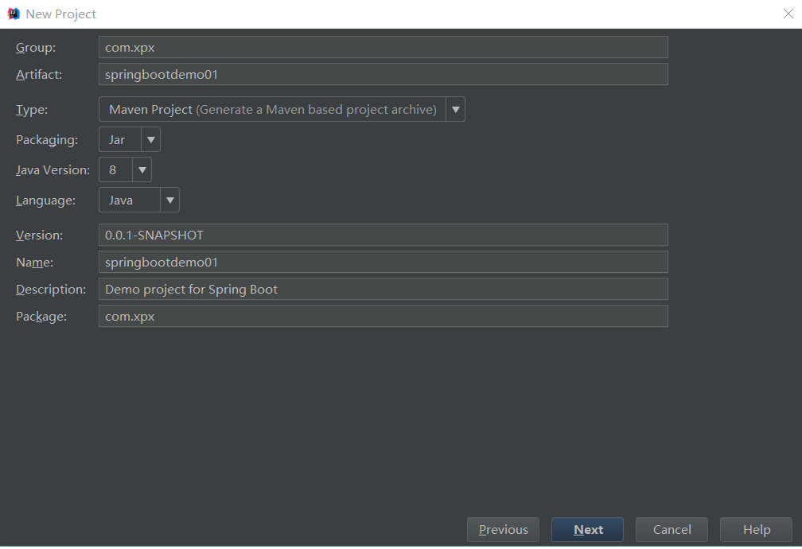Proceed with the Next button
This screenshot has height=549, width=802.
[x=588, y=530]
